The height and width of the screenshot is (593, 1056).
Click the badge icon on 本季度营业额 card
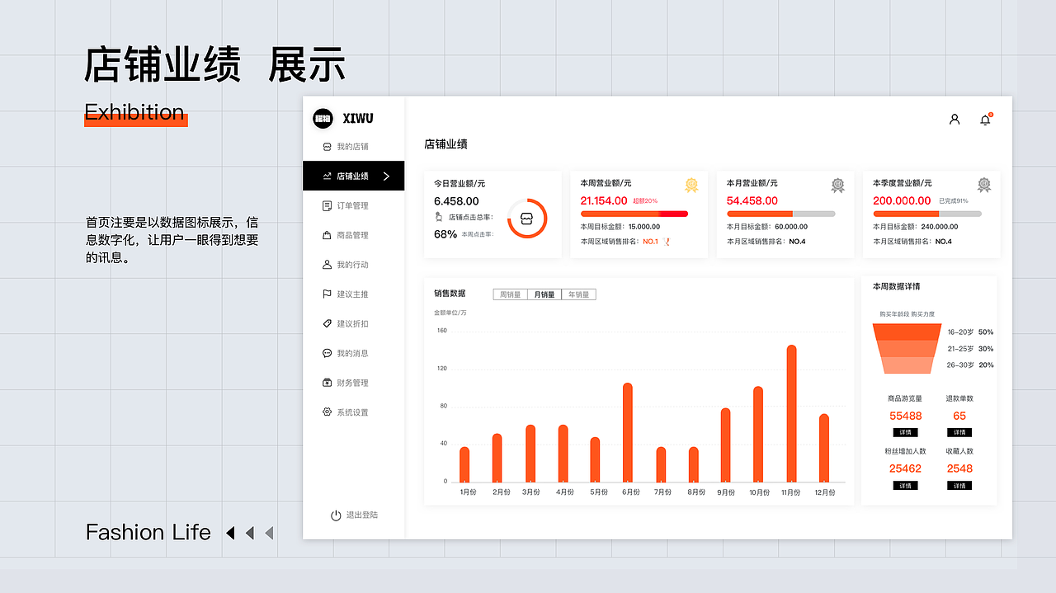983,186
